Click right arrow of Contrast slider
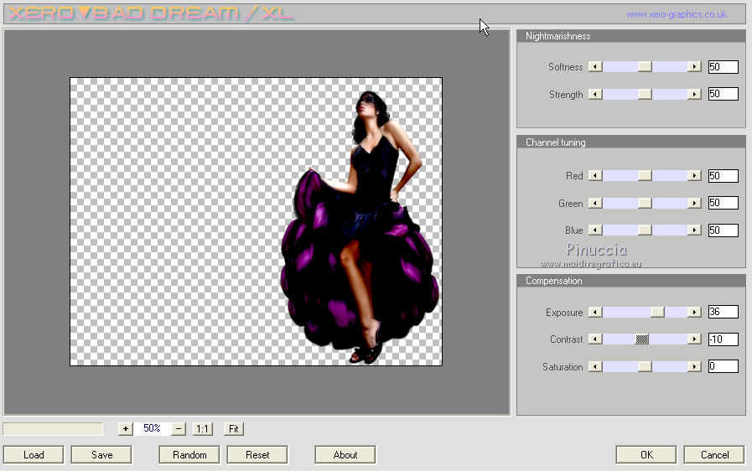The width and height of the screenshot is (752, 471). (x=694, y=339)
